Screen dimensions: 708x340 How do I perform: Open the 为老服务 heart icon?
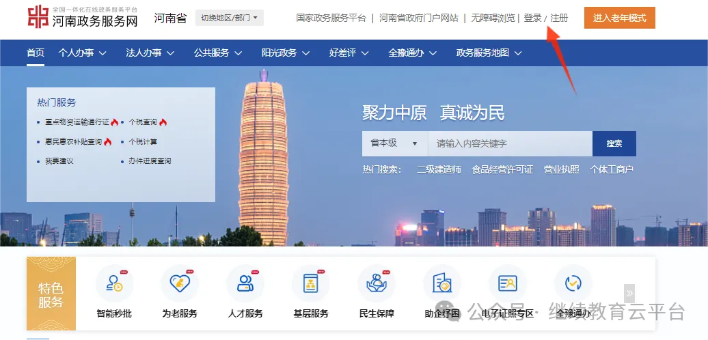(x=180, y=283)
